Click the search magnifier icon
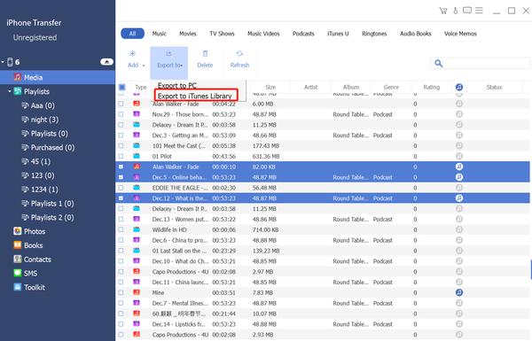 438,64
